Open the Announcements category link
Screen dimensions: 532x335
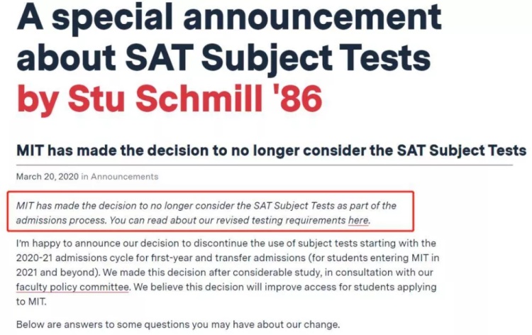click(125, 177)
